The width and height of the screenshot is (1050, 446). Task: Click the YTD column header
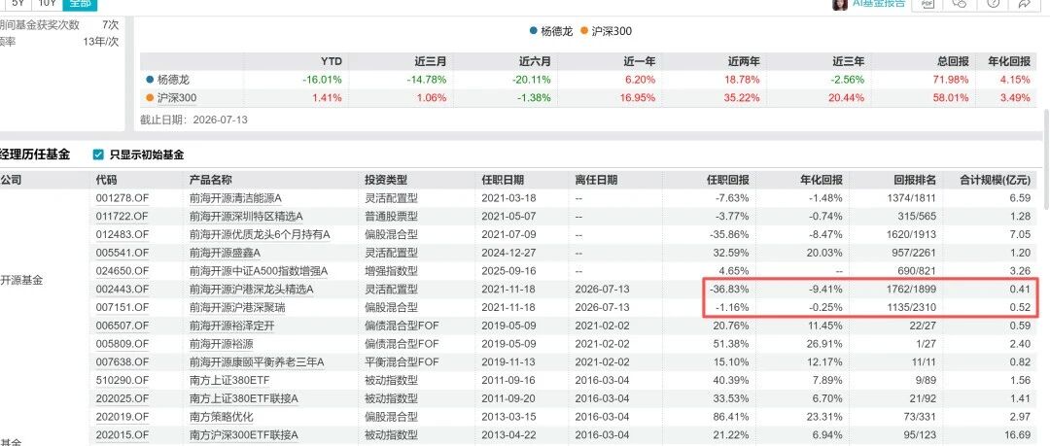click(x=332, y=61)
